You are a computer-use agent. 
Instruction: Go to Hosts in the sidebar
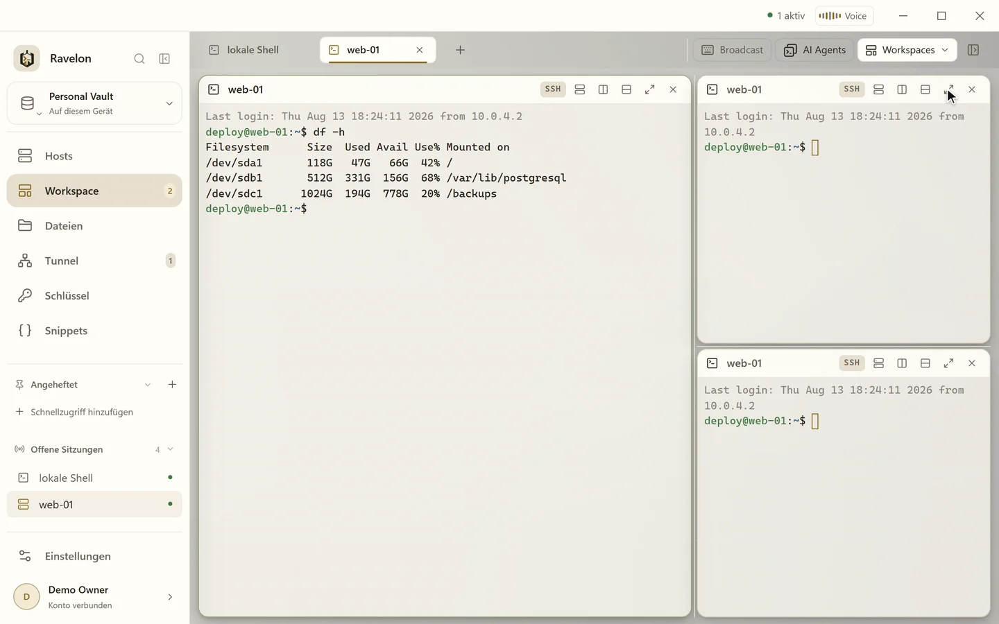tap(94, 156)
